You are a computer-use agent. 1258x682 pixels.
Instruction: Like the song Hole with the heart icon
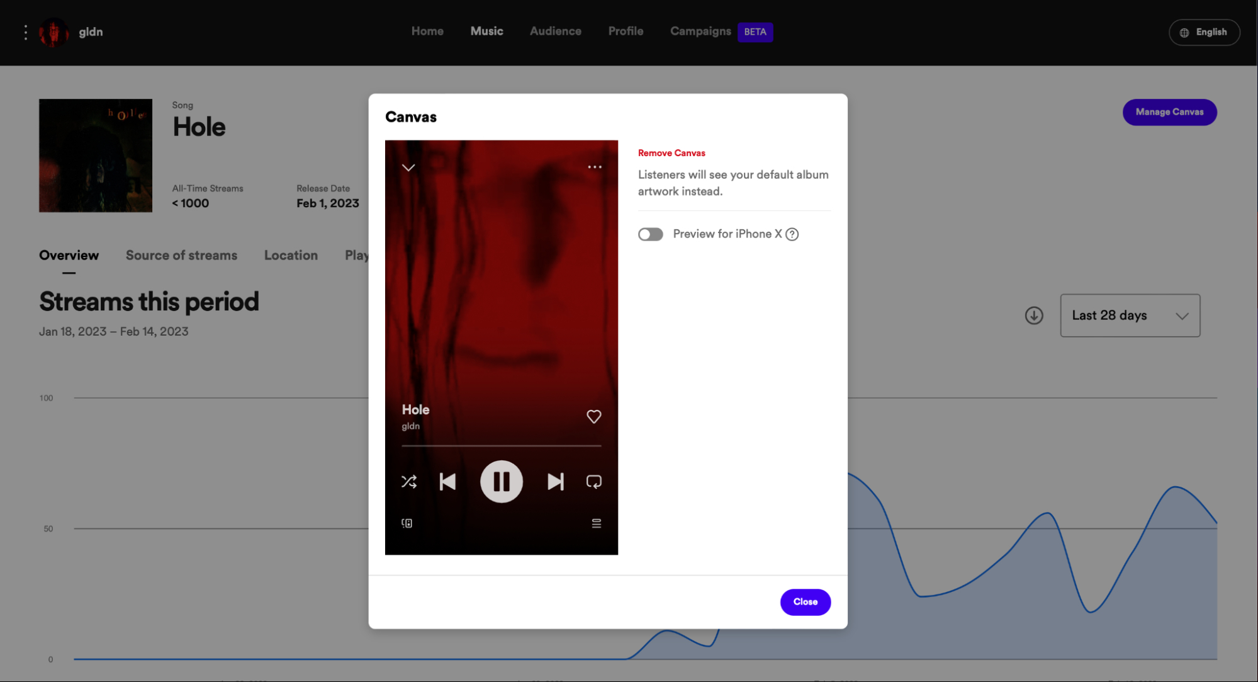pyautogui.click(x=593, y=416)
